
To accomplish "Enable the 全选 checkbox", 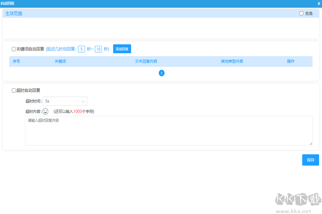I will [301, 13].
